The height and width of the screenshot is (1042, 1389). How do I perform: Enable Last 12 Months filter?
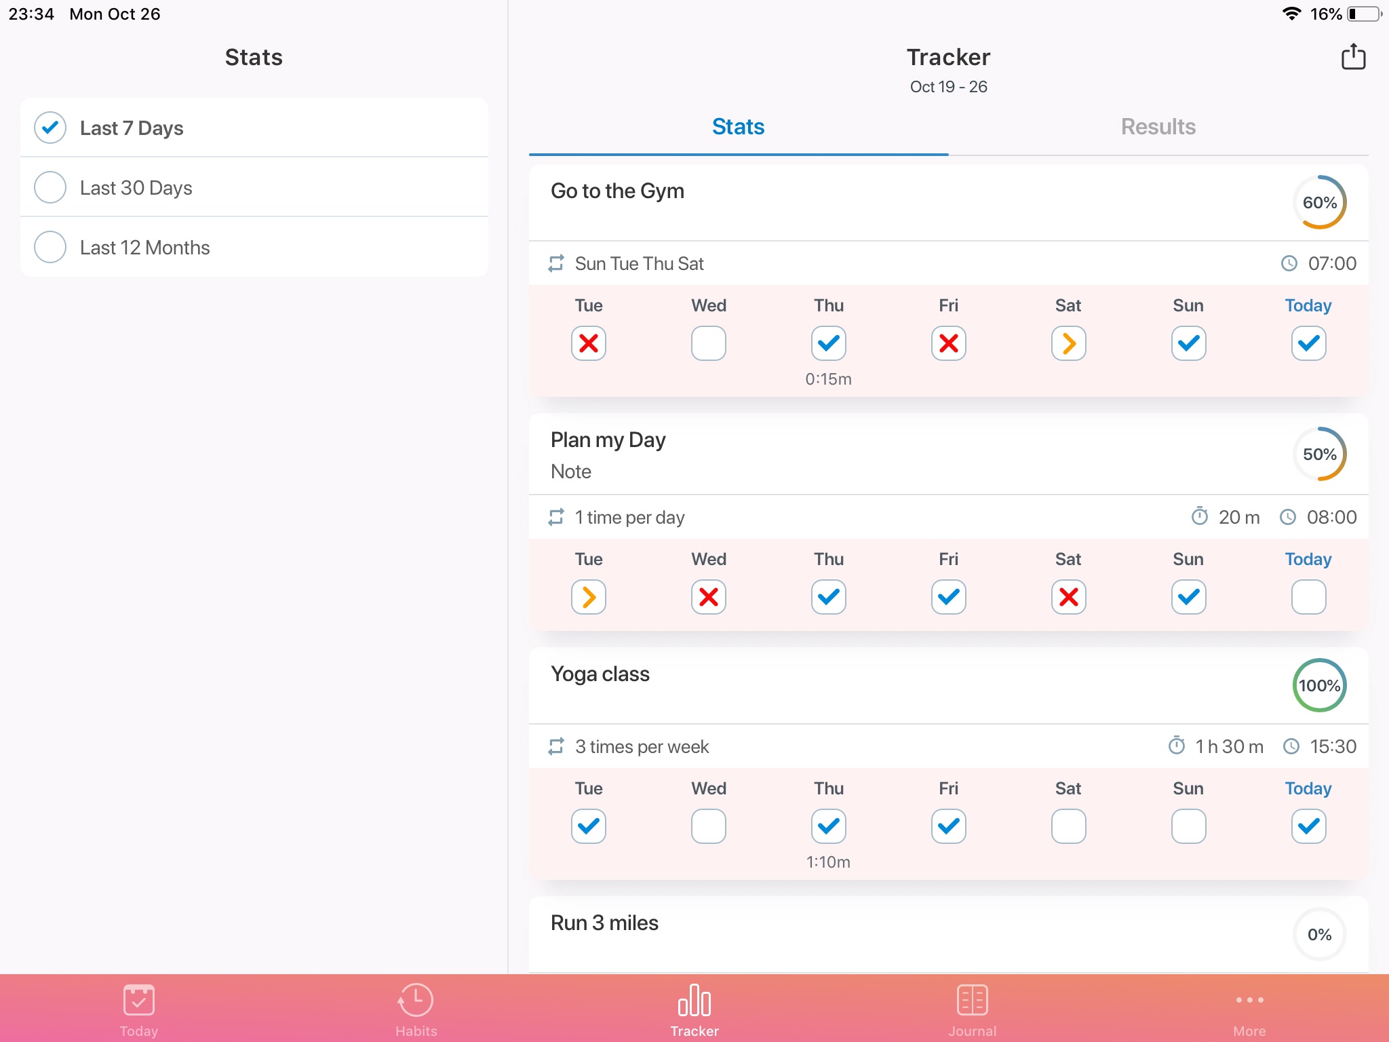tap(50, 246)
